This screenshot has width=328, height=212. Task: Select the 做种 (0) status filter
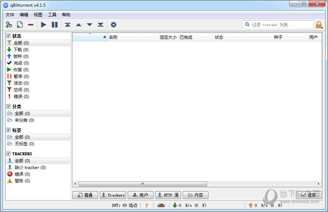tap(38, 56)
